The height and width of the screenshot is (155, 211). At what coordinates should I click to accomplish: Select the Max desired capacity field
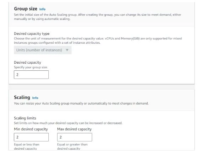point(75,137)
